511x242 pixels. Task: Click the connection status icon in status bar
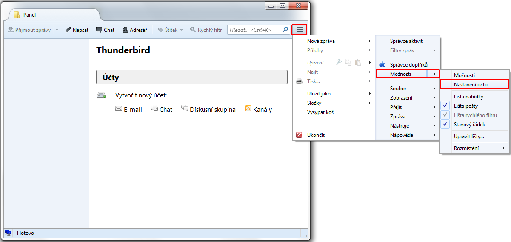tap(8, 233)
